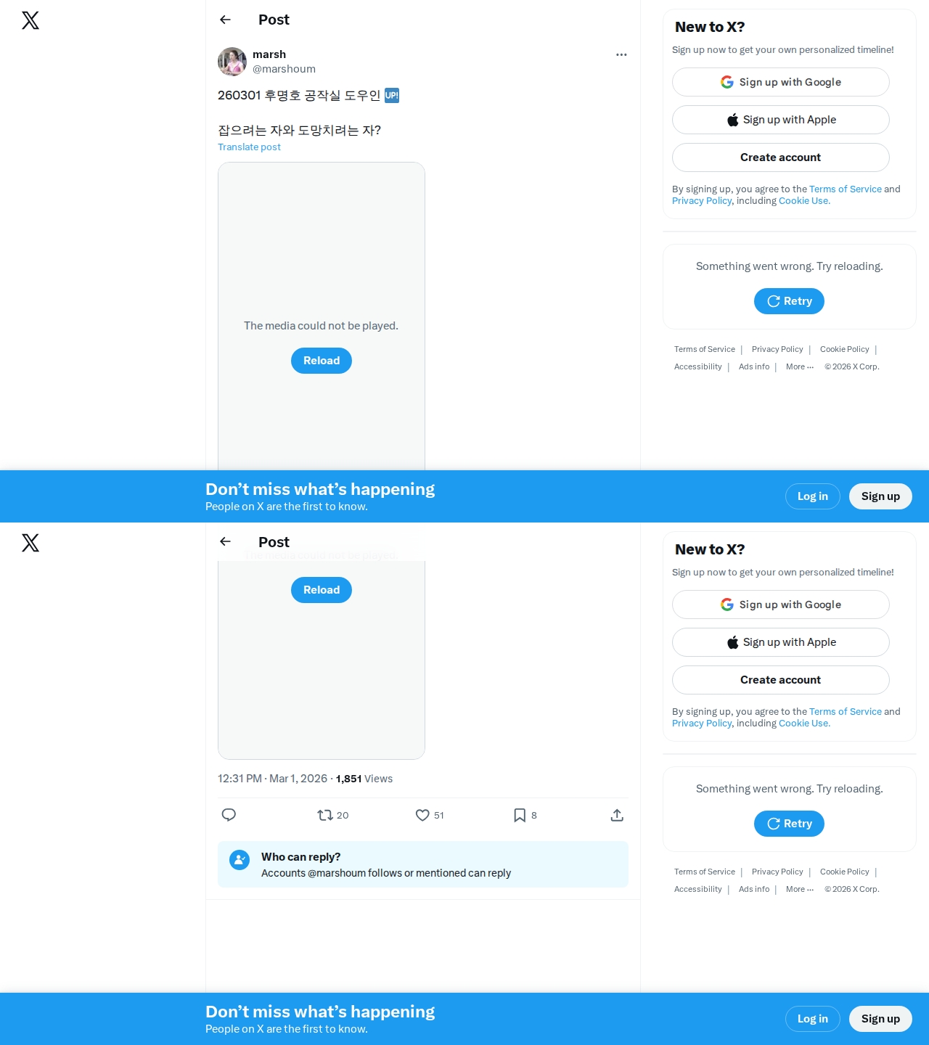Click the reply speech bubble icon
Viewport: 929px width, 1045px height.
pos(229,815)
